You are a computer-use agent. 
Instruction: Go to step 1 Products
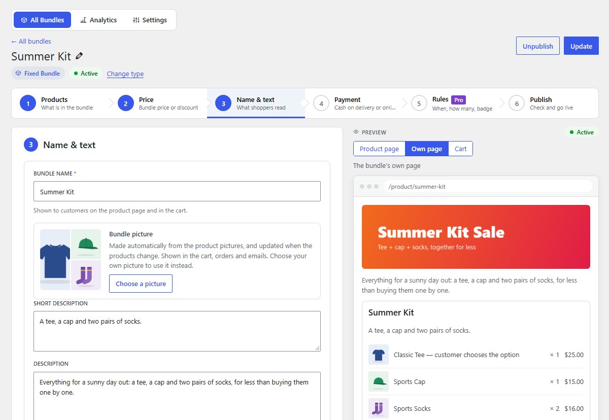pos(60,103)
